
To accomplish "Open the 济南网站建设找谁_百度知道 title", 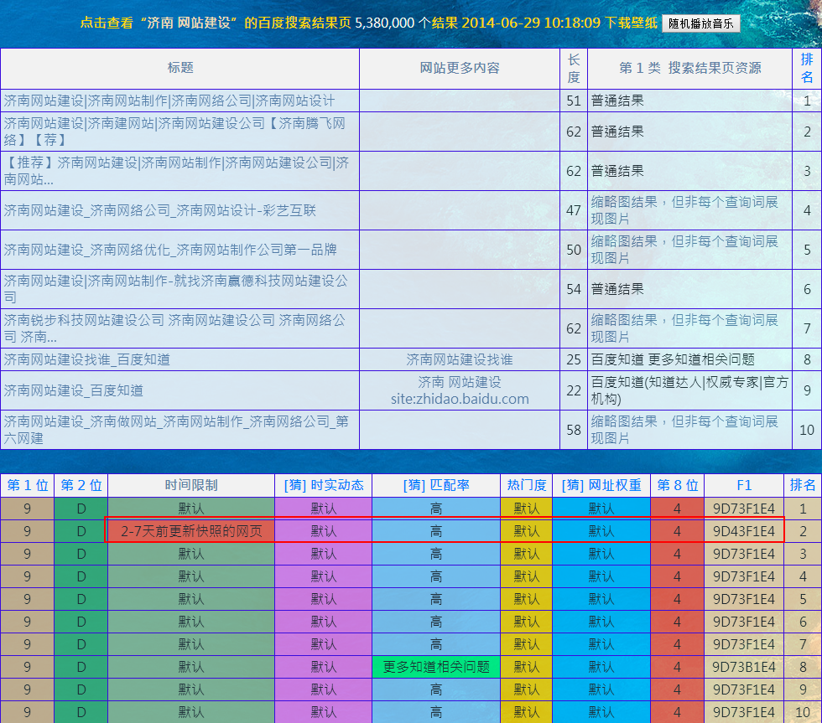I will point(87,359).
